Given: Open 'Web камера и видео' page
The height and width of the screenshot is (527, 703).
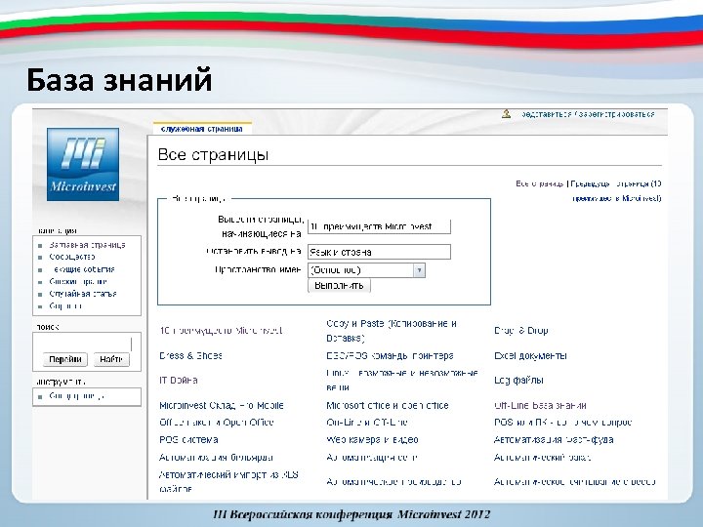Looking at the screenshot, I should click(373, 440).
